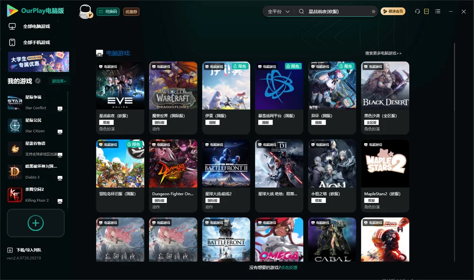Click the 电脑游戏 tag on EVE Online card
This screenshot has height=280, width=474.
(x=108, y=67)
